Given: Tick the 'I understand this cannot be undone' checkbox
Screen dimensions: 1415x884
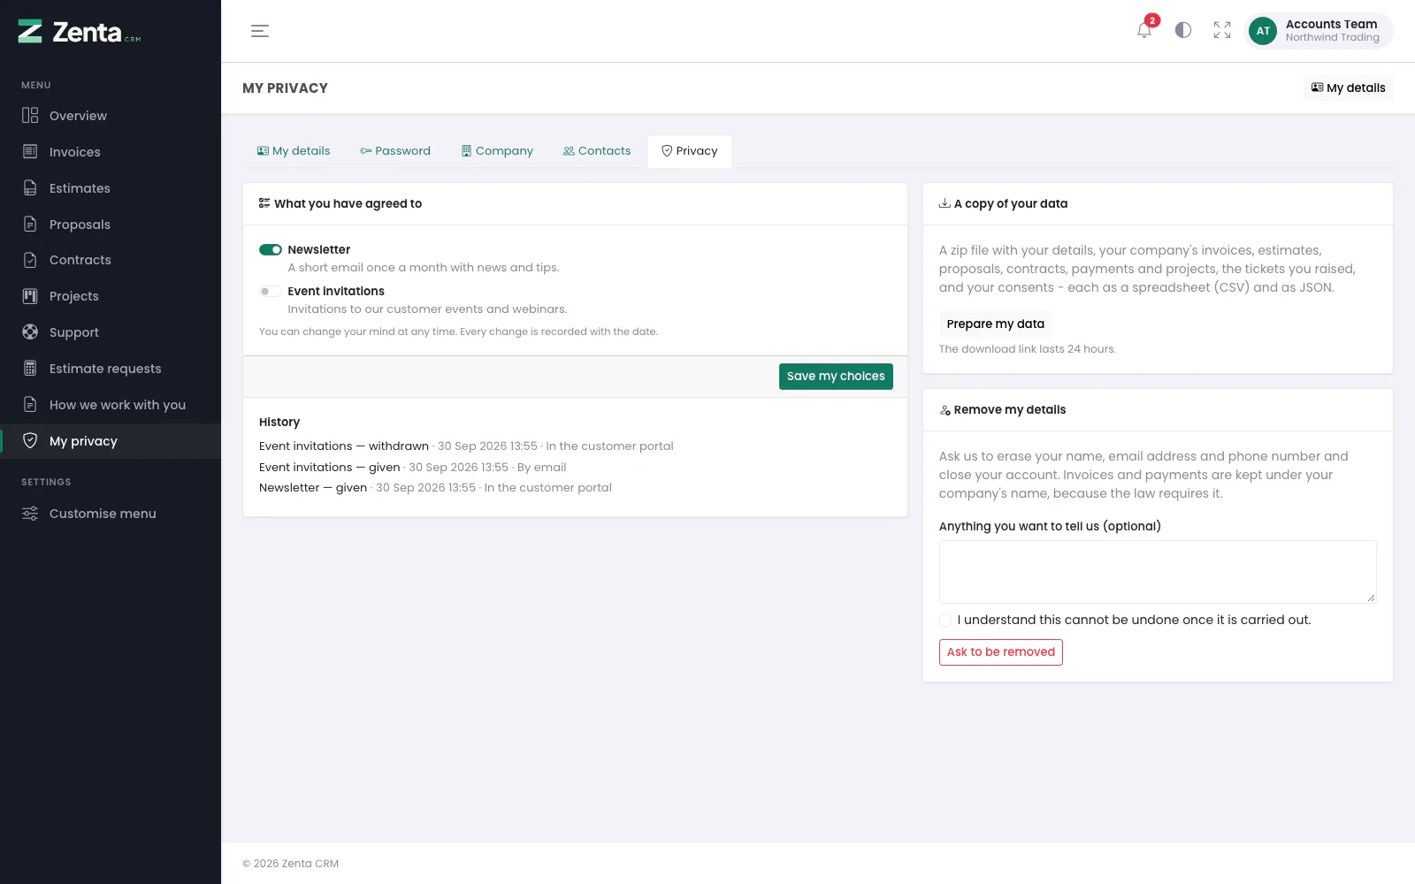Looking at the screenshot, I should click(x=945, y=621).
